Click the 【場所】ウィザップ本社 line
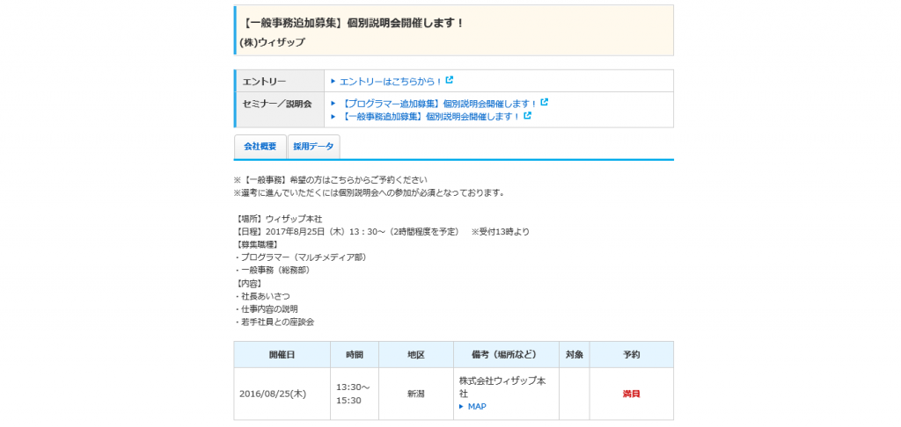 279,219
